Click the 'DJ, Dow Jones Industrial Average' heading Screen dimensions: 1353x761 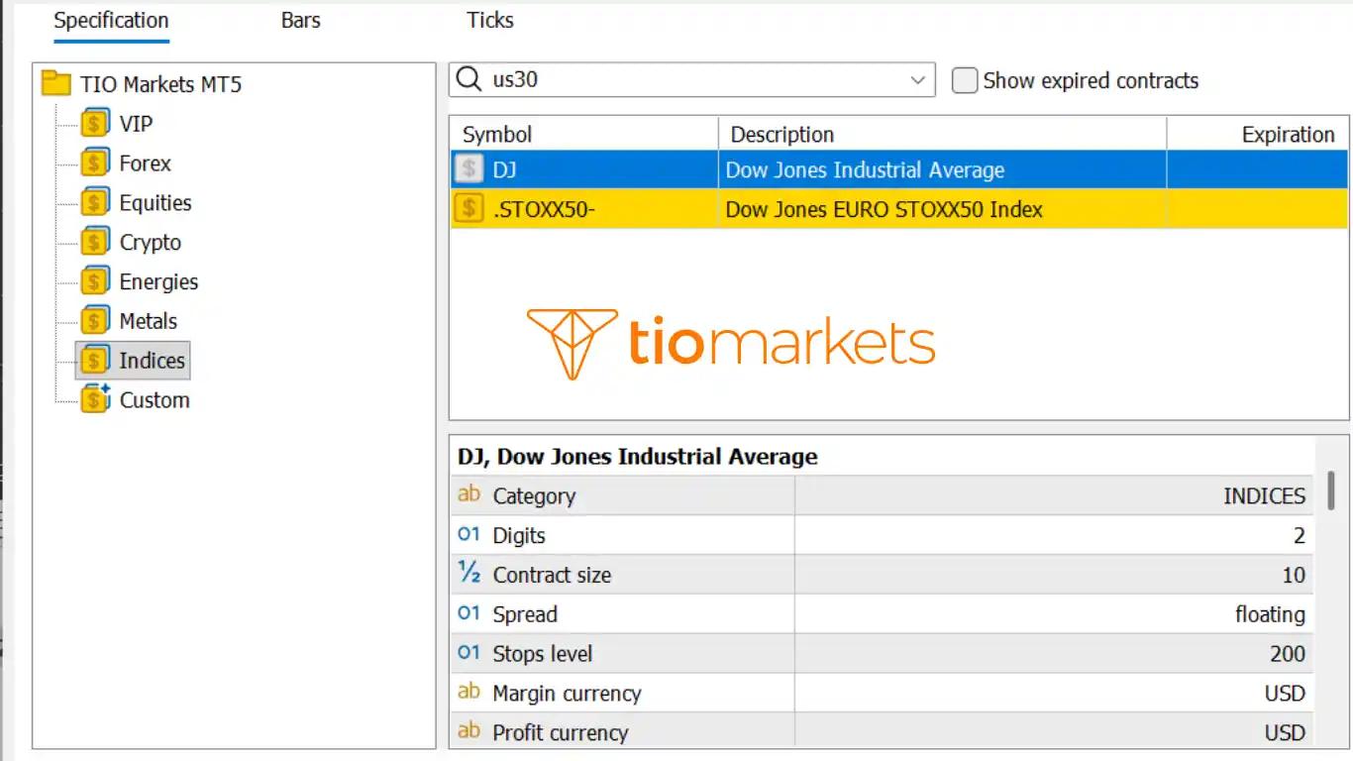point(637,457)
